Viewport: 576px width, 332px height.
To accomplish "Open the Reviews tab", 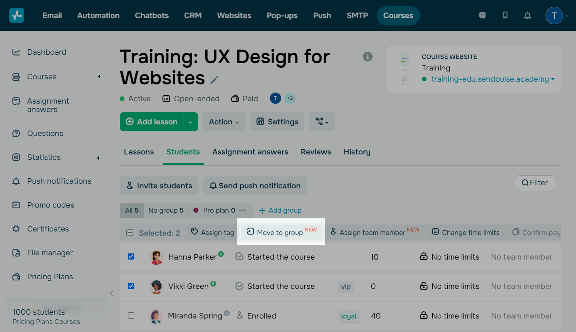I will click(x=316, y=152).
